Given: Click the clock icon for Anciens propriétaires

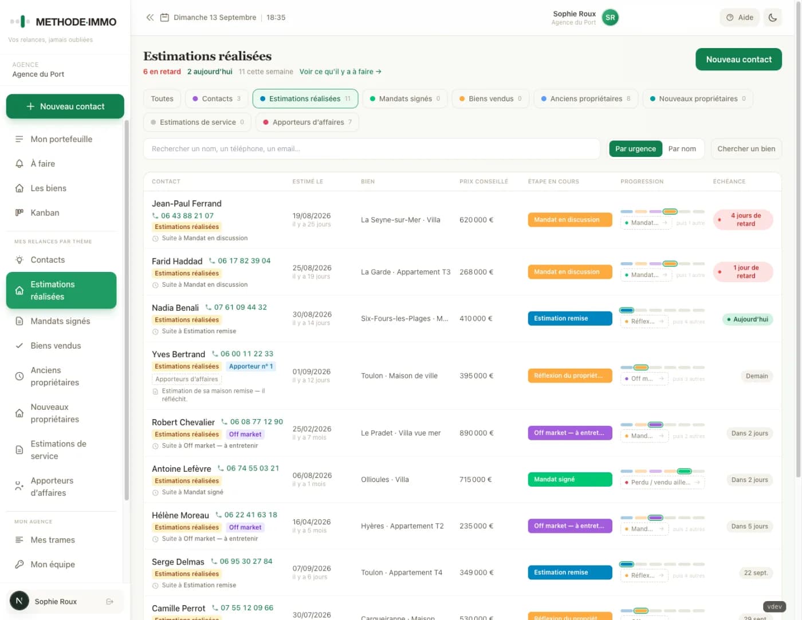Looking at the screenshot, I should pos(19,377).
